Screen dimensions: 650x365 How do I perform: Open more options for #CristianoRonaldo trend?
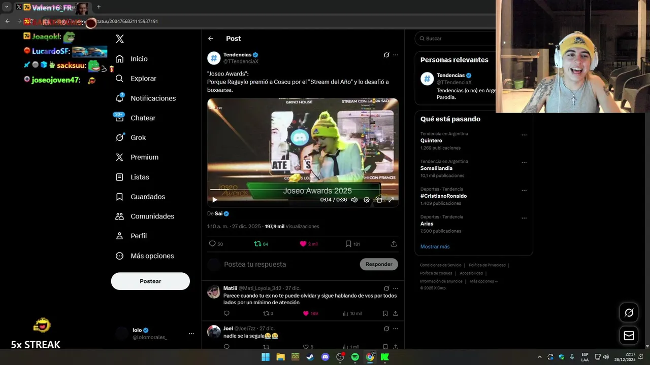point(524,190)
